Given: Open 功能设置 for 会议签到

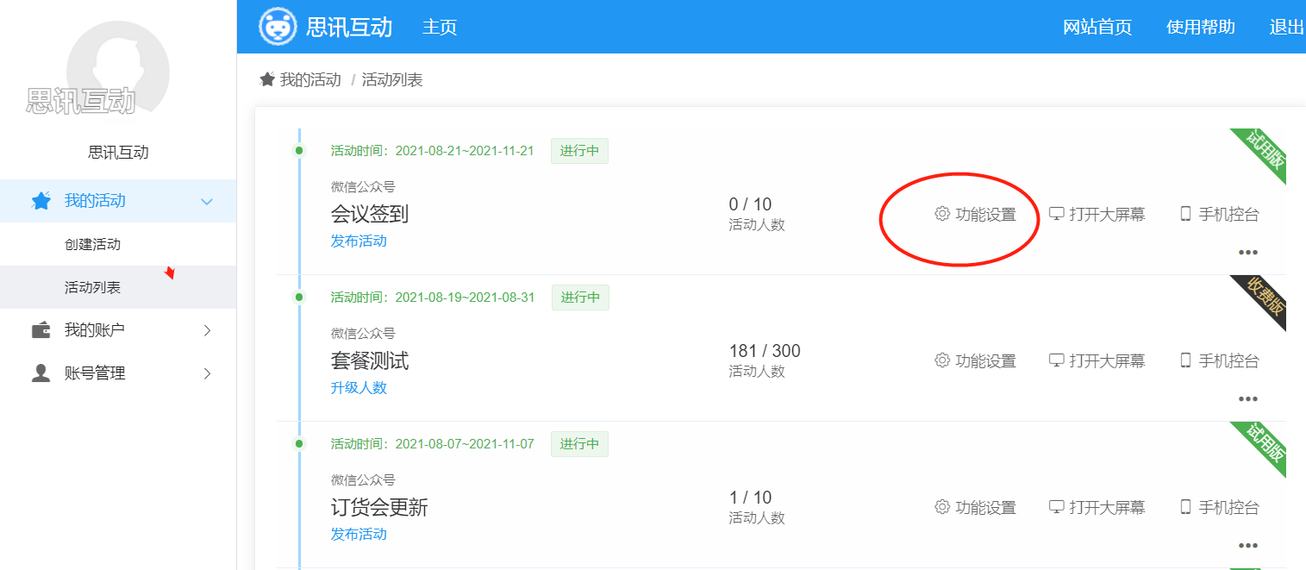Looking at the screenshot, I should coord(975,214).
